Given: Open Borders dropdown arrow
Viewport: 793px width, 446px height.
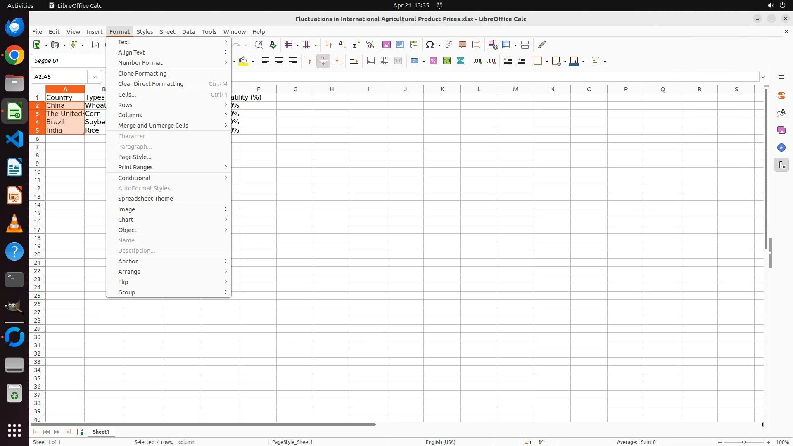Looking at the screenshot, I should pos(547,62).
